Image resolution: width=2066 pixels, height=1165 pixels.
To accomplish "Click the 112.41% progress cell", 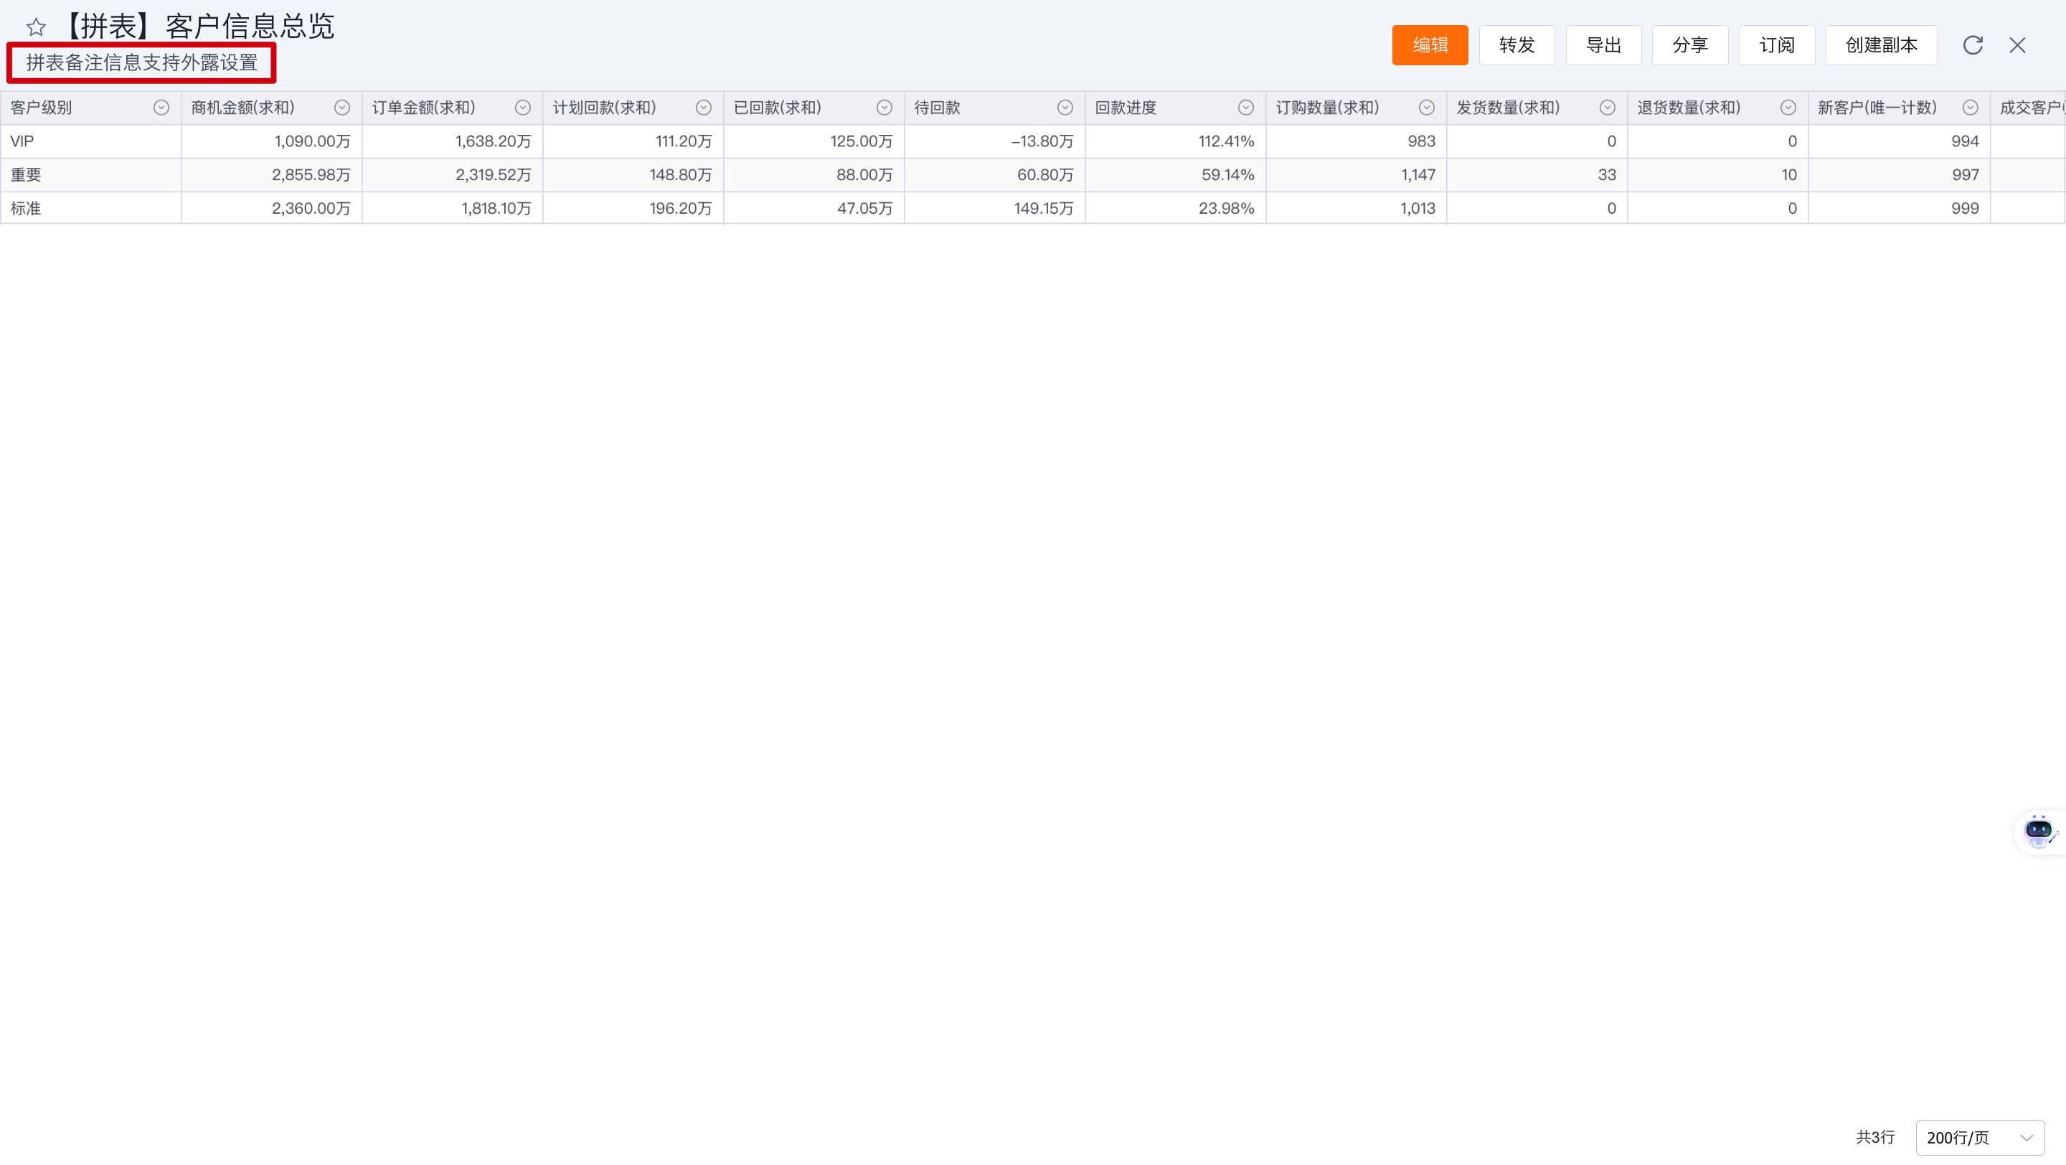I will (1176, 141).
